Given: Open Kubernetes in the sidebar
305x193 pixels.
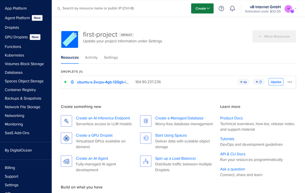Looking at the screenshot, I should click(x=14, y=55).
